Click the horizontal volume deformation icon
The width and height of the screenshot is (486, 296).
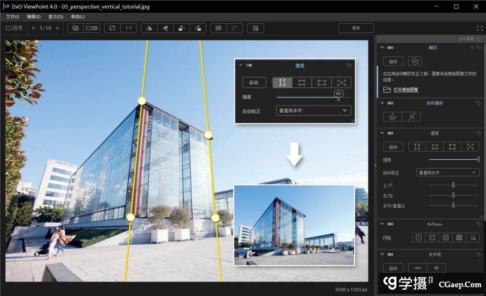click(x=393, y=117)
